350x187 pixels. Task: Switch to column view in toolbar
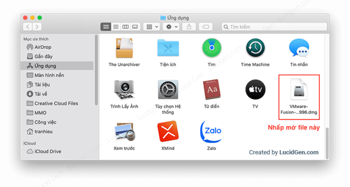tap(125, 27)
